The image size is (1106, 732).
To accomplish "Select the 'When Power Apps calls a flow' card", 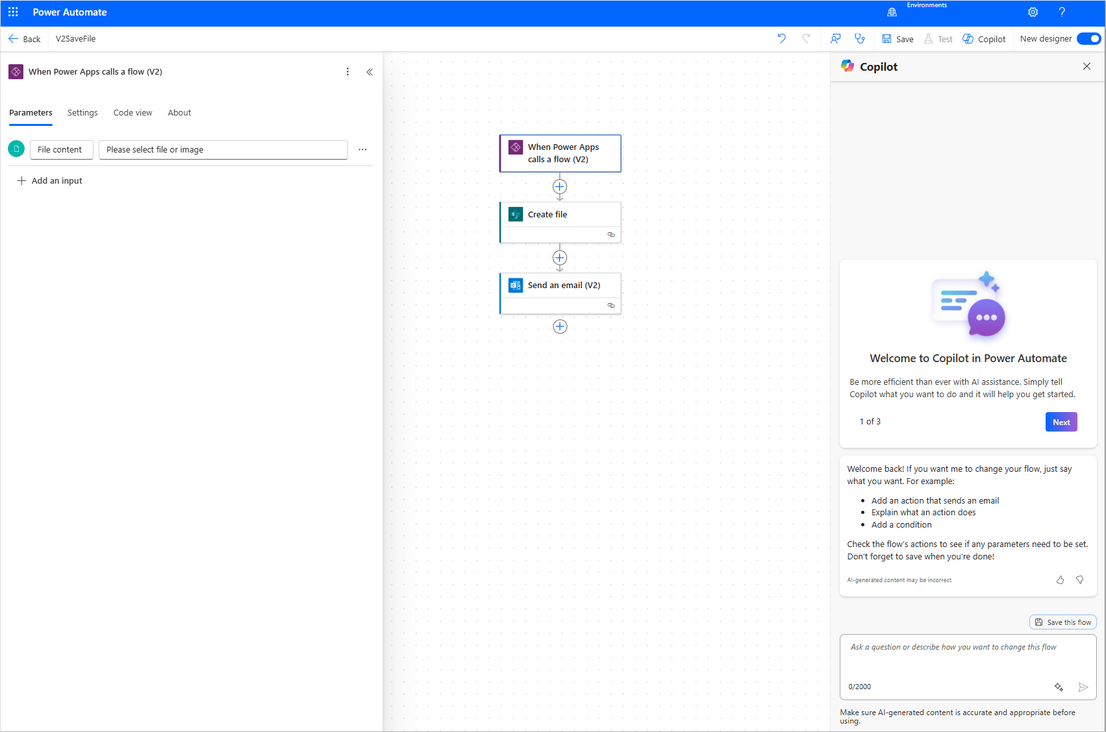I will tap(560, 153).
